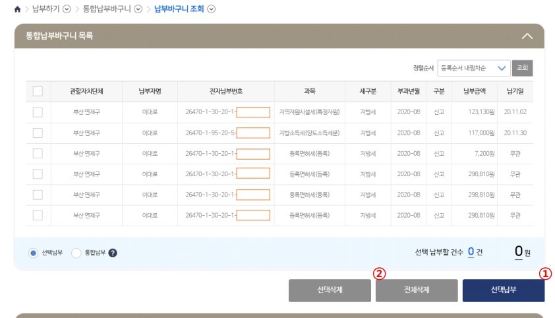Click the 선택삭제 button
Image resolution: width=555 pixels, height=318 pixels.
330,290
